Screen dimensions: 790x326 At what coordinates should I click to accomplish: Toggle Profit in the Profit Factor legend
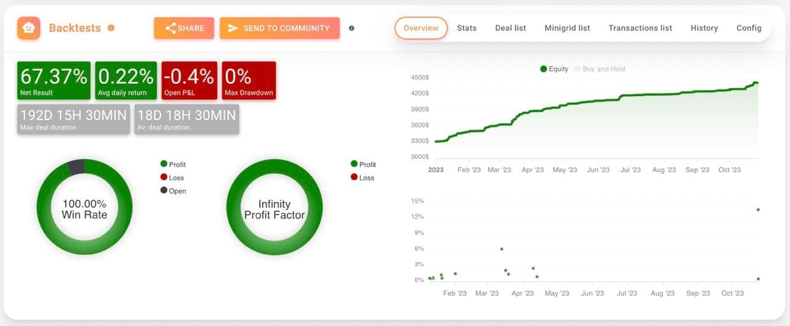(x=363, y=165)
